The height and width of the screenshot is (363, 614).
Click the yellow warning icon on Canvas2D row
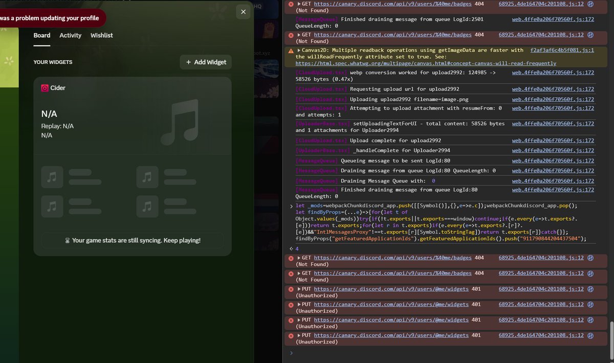[x=291, y=51]
